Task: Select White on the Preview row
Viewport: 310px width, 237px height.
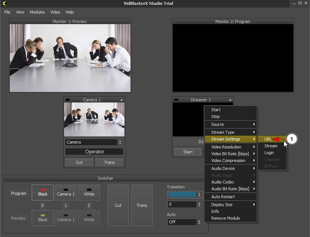Action: [89, 218]
